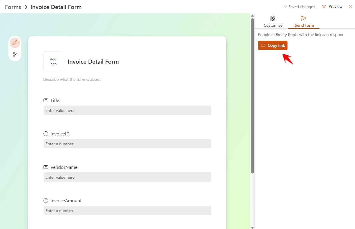Image resolution: width=355 pixels, height=229 pixels.
Task: Click the Add logo box
Action: point(53,61)
